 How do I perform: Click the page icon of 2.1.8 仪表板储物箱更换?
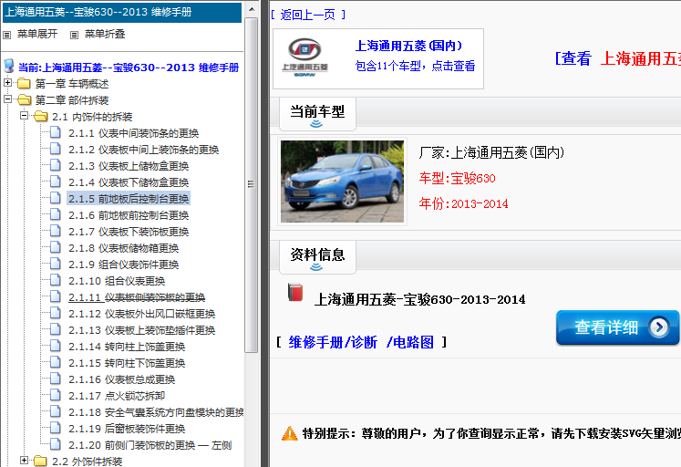point(56,247)
